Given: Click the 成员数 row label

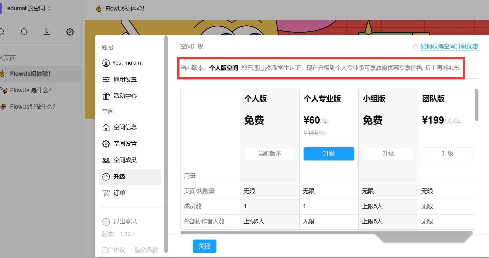Looking at the screenshot, I should [193, 206].
